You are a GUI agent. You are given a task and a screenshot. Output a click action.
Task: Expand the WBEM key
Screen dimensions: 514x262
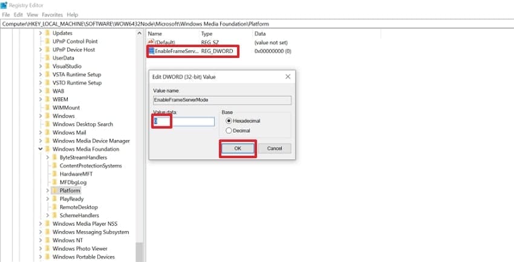(41, 100)
